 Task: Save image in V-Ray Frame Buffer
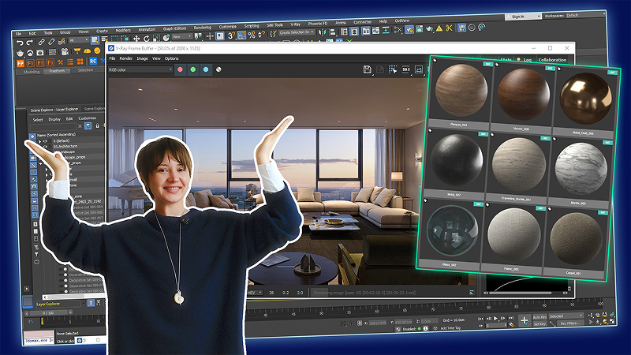point(367,69)
